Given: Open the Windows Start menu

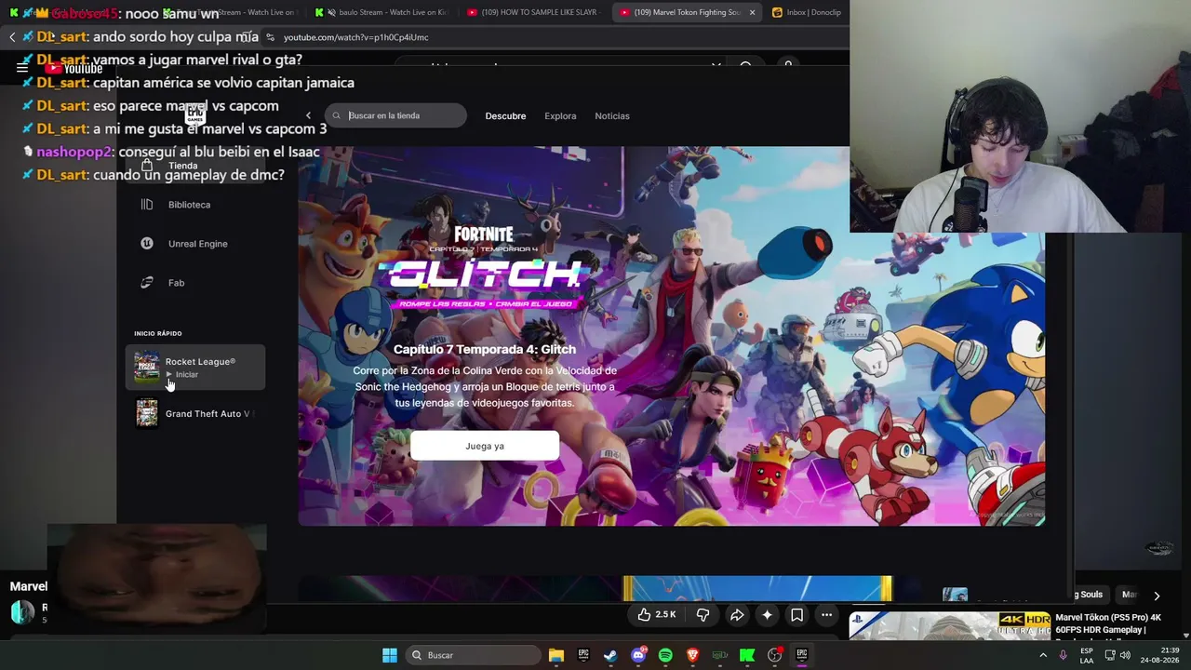Looking at the screenshot, I should coord(390,655).
